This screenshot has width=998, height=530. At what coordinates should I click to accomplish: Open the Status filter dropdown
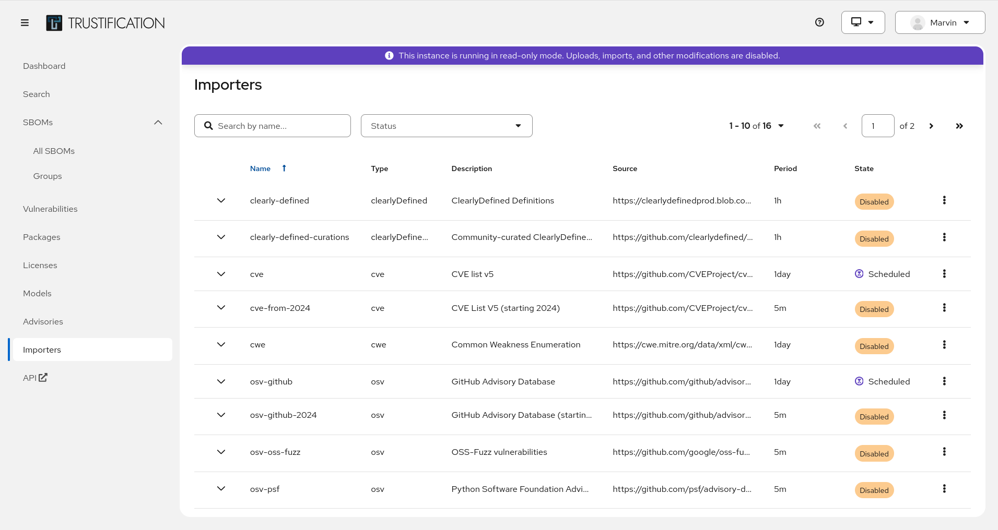[x=447, y=126]
